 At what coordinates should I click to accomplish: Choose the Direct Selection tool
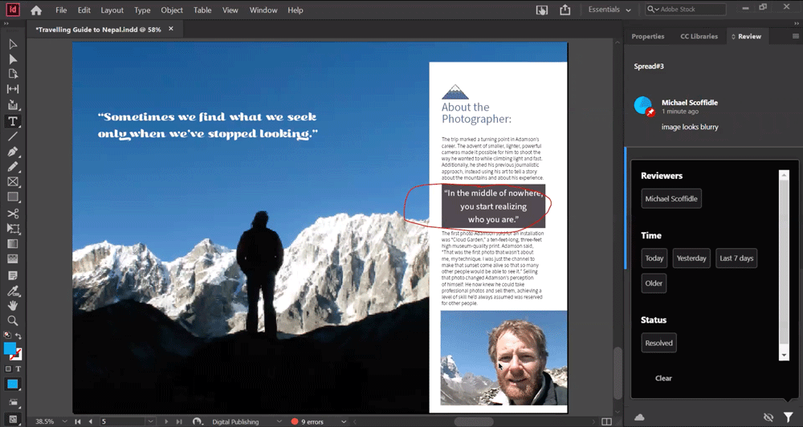[13, 59]
